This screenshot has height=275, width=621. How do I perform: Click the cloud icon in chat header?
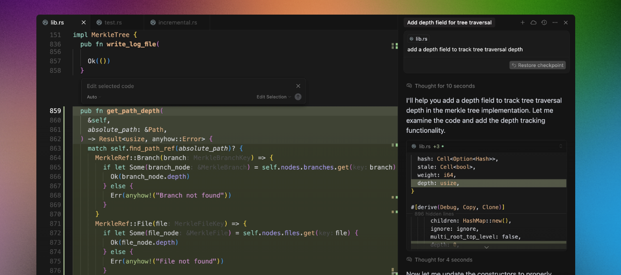click(533, 23)
